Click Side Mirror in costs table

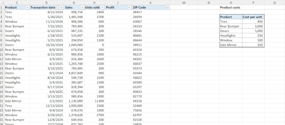pyautogui.click(x=231, y=45)
